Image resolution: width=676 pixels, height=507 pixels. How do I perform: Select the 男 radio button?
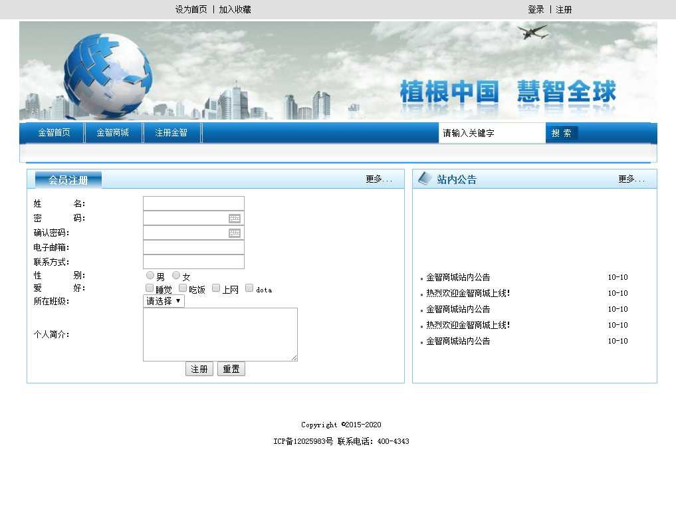coord(150,275)
